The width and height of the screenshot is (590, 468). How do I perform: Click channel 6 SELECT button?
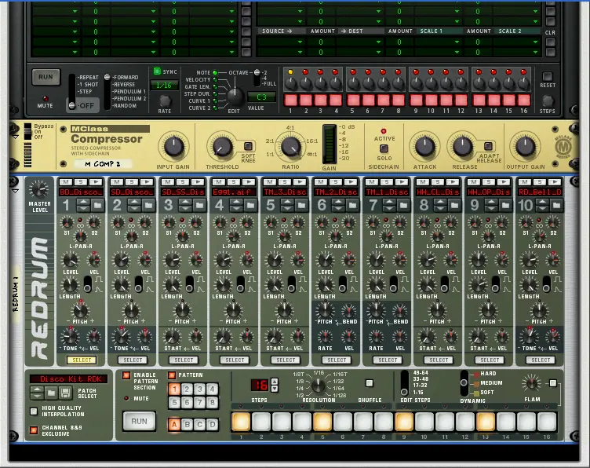tap(337, 360)
